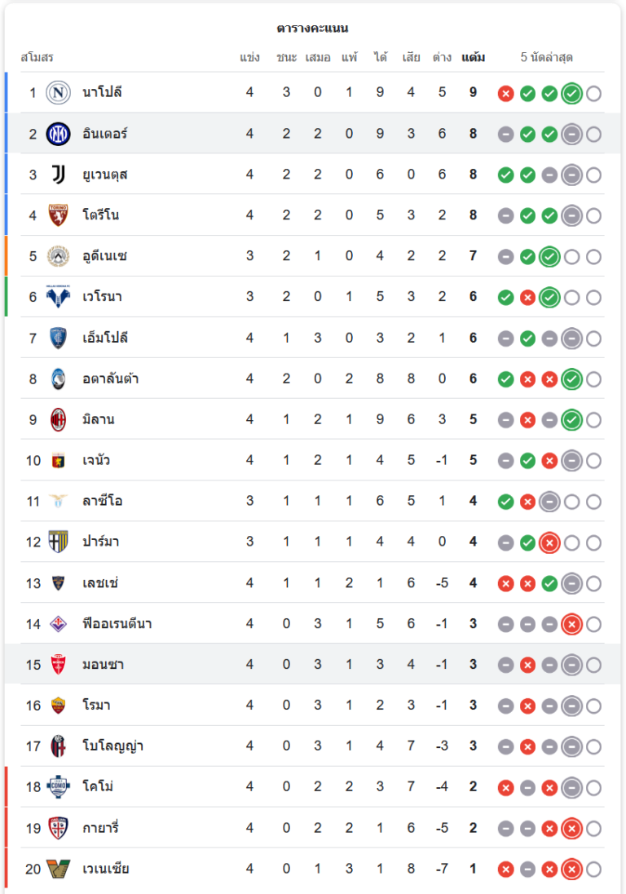Click the สโมสร club column header
Image resolution: width=626 pixels, height=894 pixels.
37,57
